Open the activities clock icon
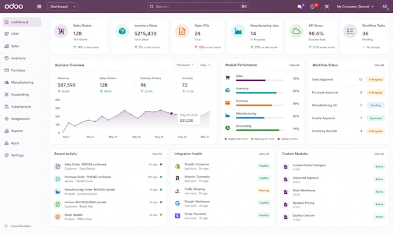This screenshot has height=236, width=393. 312,7
